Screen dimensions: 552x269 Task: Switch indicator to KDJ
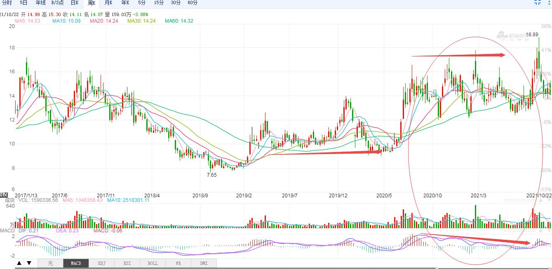(101, 263)
